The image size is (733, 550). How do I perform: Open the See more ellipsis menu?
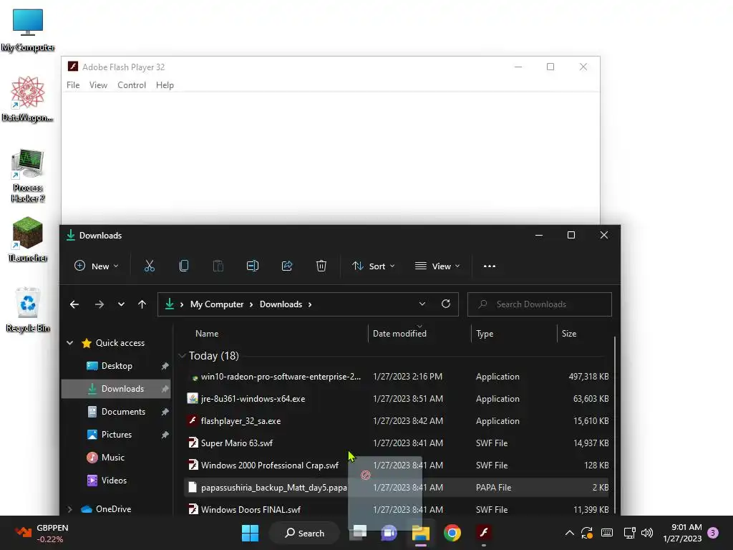[490, 266]
